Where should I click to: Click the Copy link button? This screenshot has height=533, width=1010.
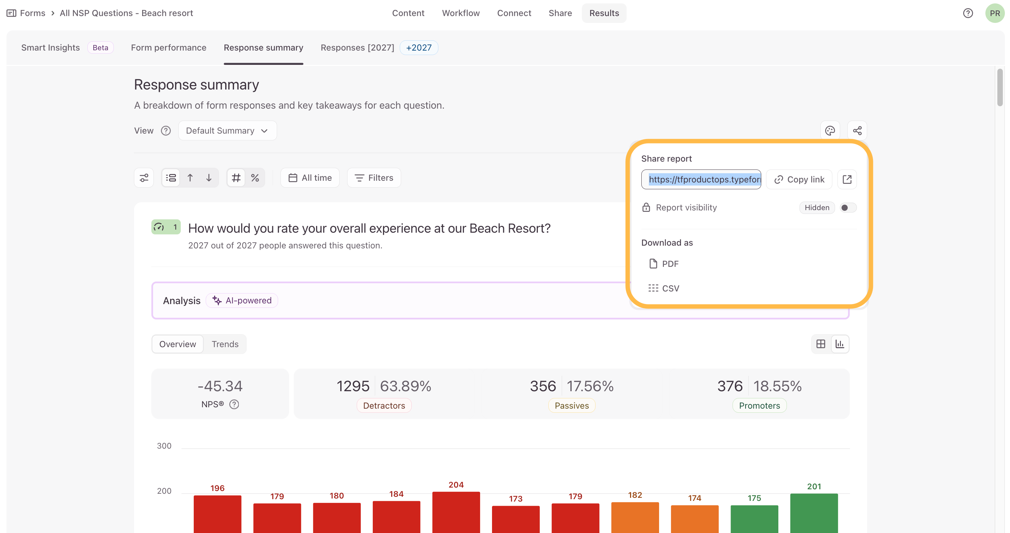(x=799, y=179)
